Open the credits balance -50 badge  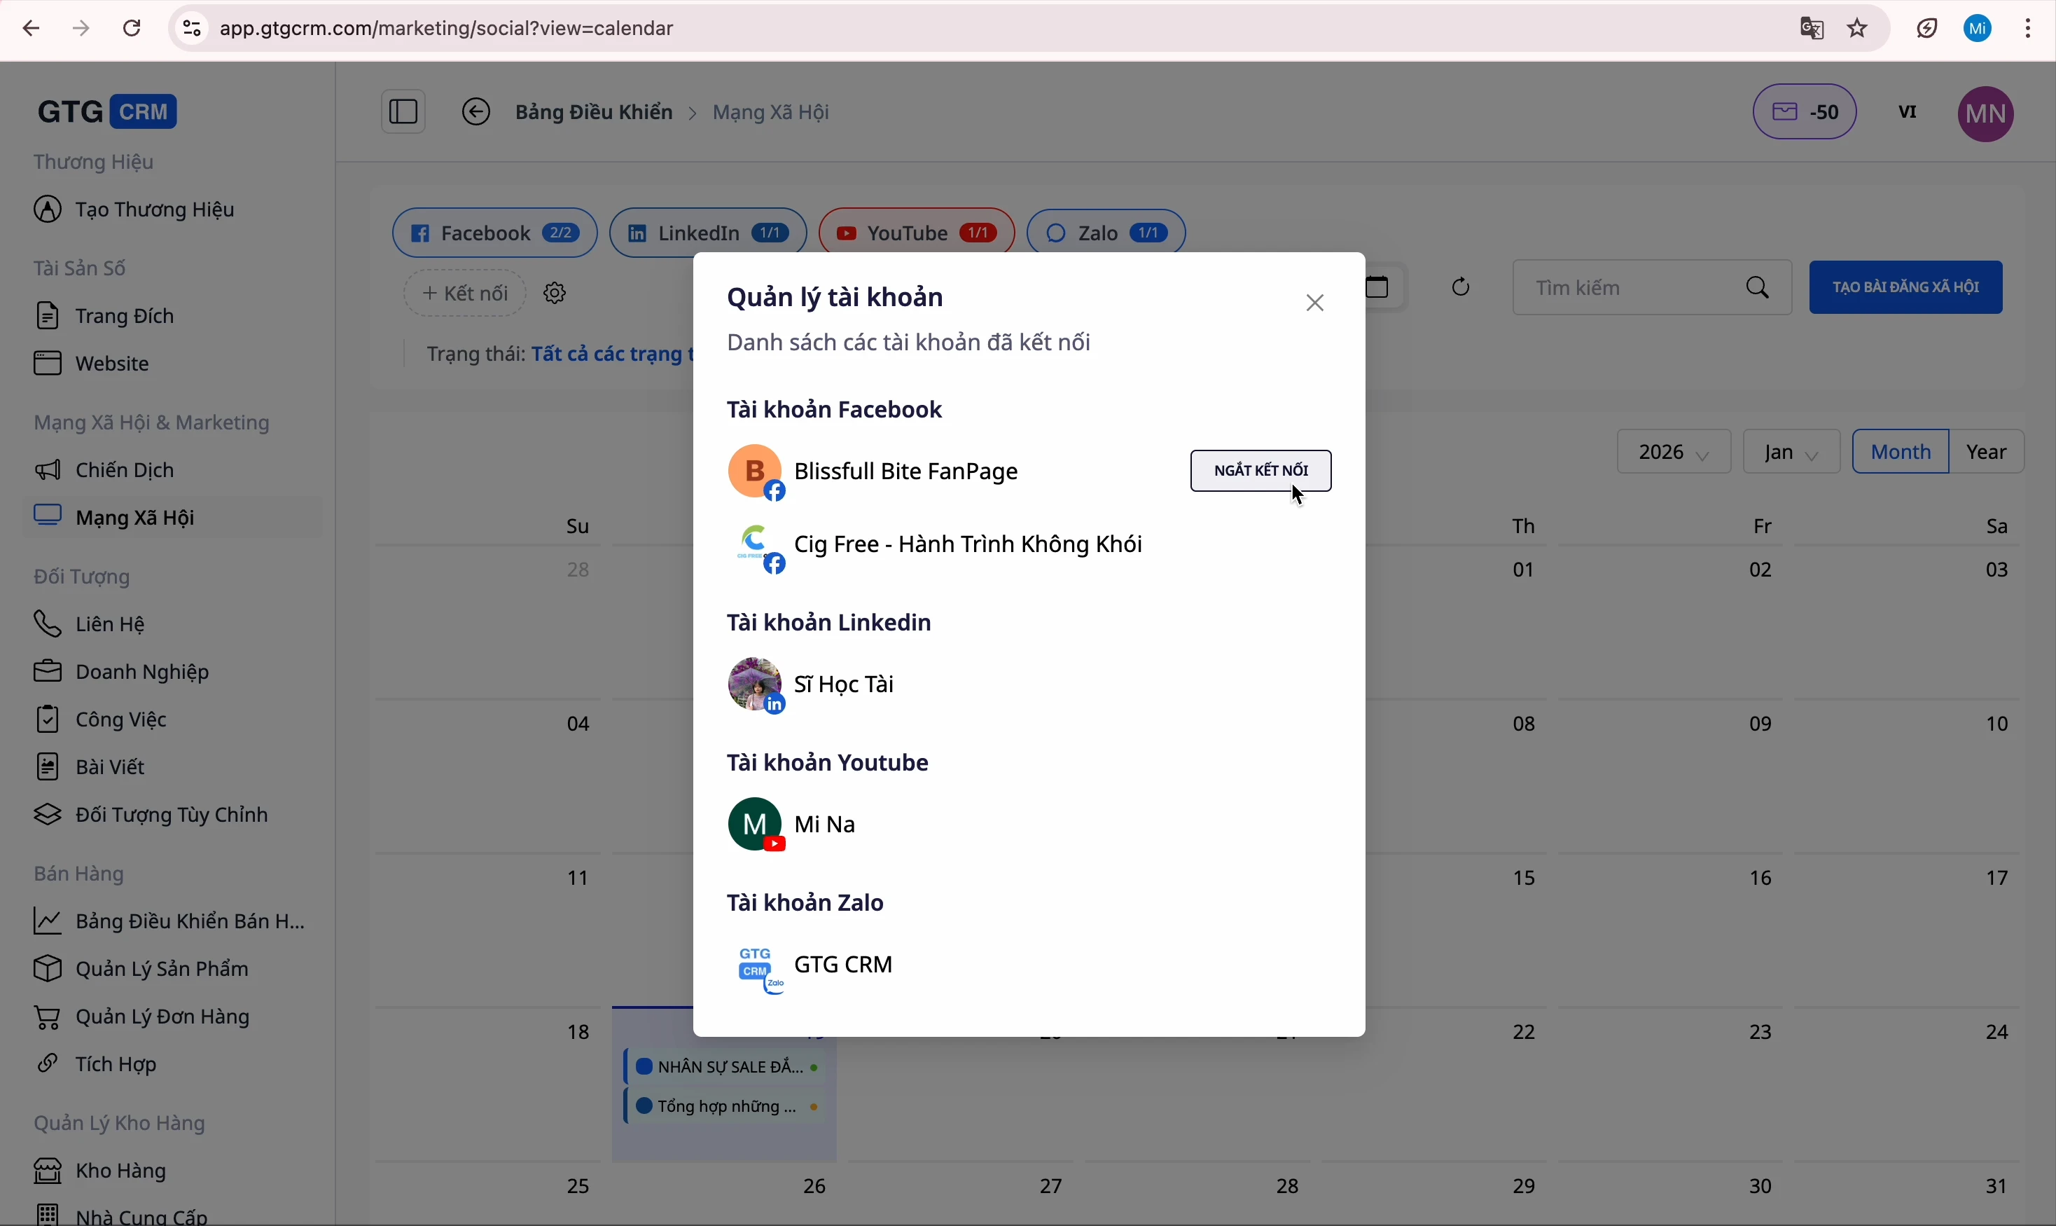point(1806,112)
